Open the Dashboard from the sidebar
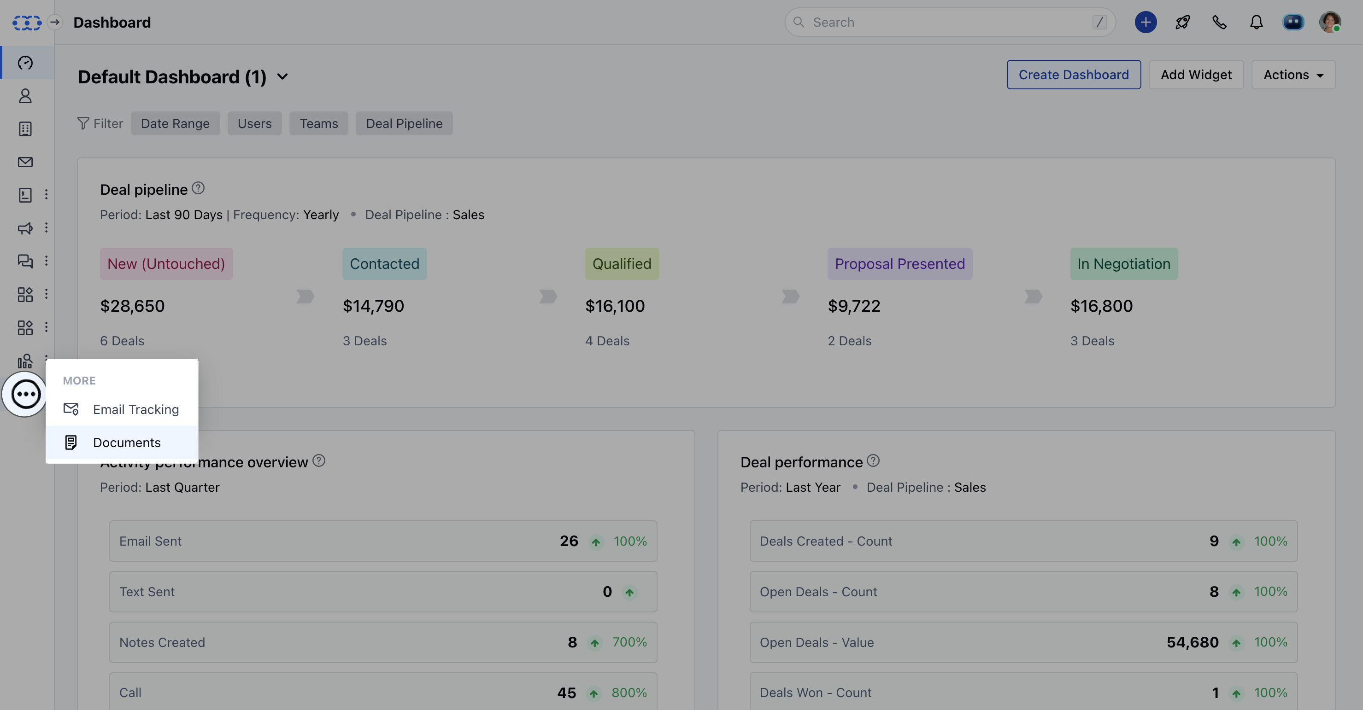1363x710 pixels. (25, 62)
